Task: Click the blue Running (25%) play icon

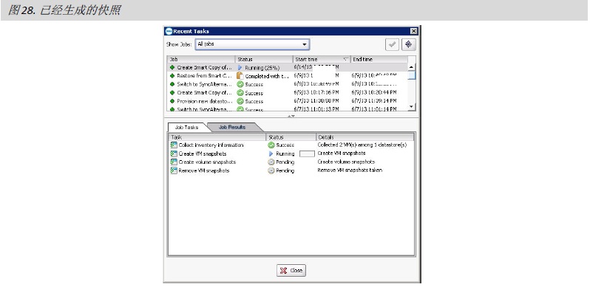Action: click(240, 68)
